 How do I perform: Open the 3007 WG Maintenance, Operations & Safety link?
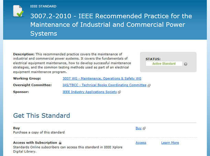102,79
